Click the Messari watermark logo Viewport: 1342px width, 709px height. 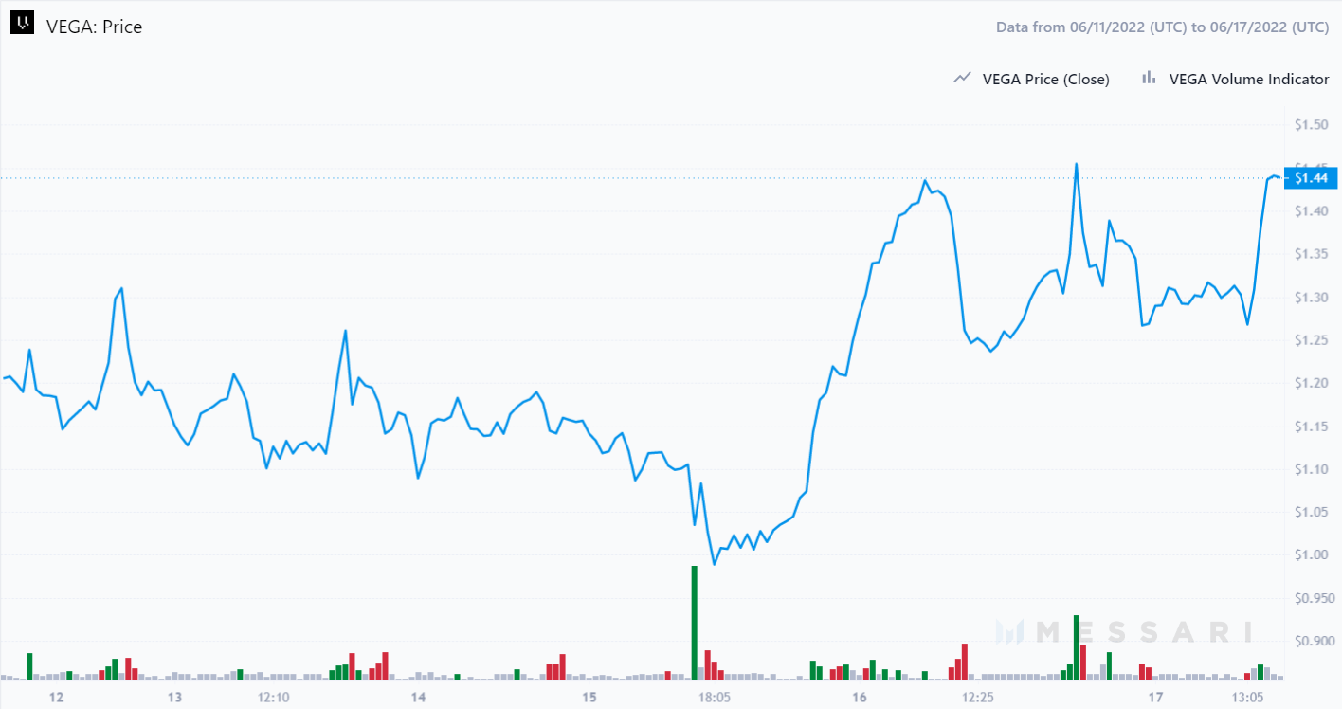click(x=1123, y=631)
